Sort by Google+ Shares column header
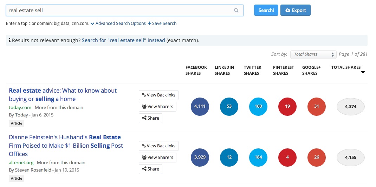 tap(311, 71)
